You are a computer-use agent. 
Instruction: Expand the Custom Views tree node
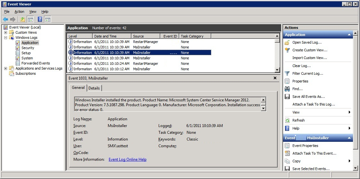[5, 32]
